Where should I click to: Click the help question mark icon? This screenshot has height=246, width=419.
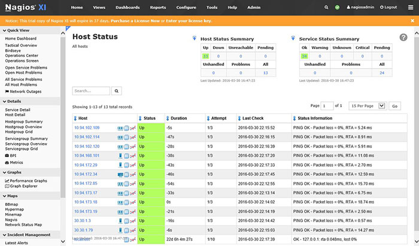[403, 37]
